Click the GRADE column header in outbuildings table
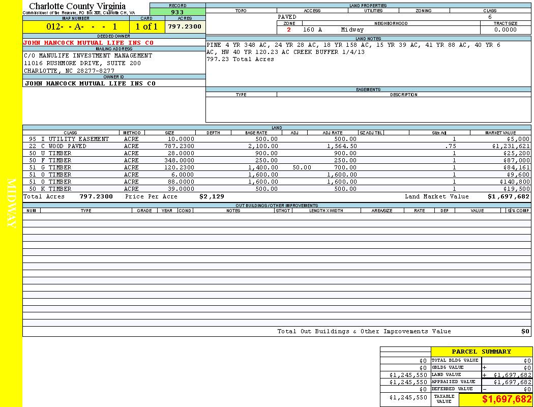The height and width of the screenshot is (407, 534). point(144,210)
